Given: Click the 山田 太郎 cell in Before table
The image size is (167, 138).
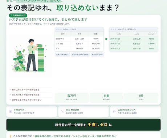Looking at the screenshot, I should click(80, 39).
